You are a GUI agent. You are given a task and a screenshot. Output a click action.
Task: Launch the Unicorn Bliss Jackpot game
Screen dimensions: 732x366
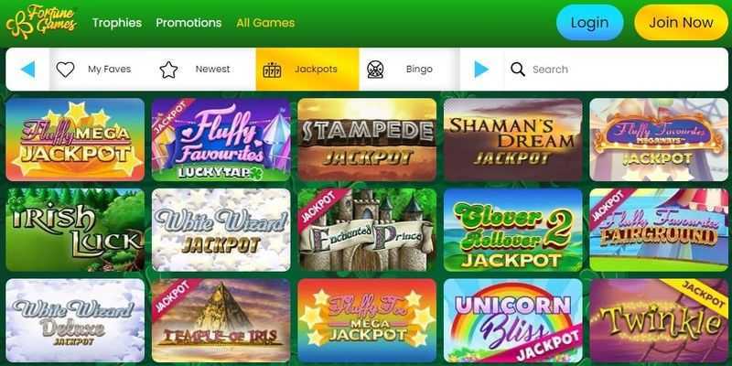click(513, 320)
